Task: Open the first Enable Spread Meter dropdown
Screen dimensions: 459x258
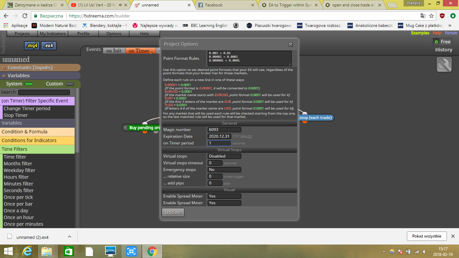Action: coord(224,196)
